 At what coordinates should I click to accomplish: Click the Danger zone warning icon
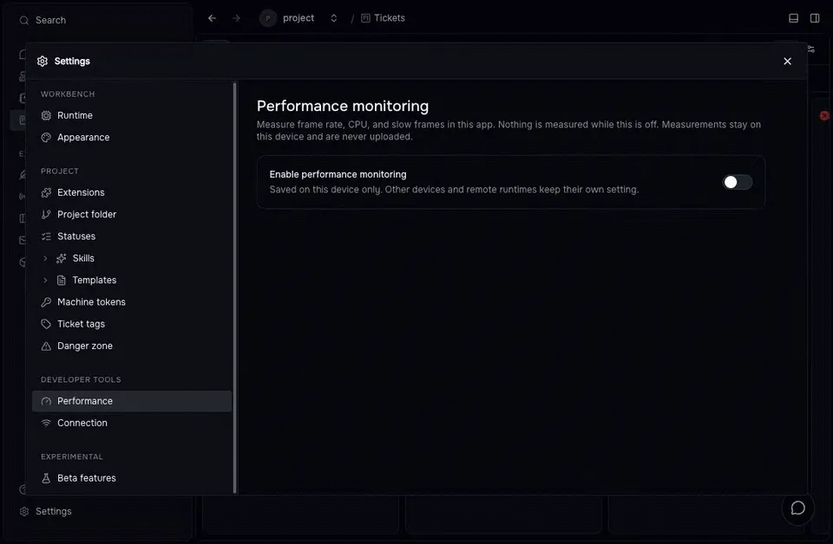point(46,346)
